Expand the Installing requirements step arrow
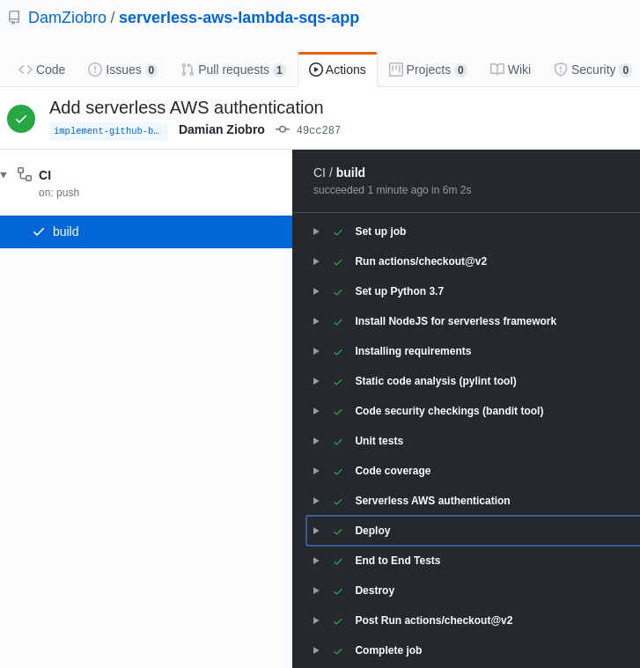Viewport: 640px width, 668px height. click(316, 351)
